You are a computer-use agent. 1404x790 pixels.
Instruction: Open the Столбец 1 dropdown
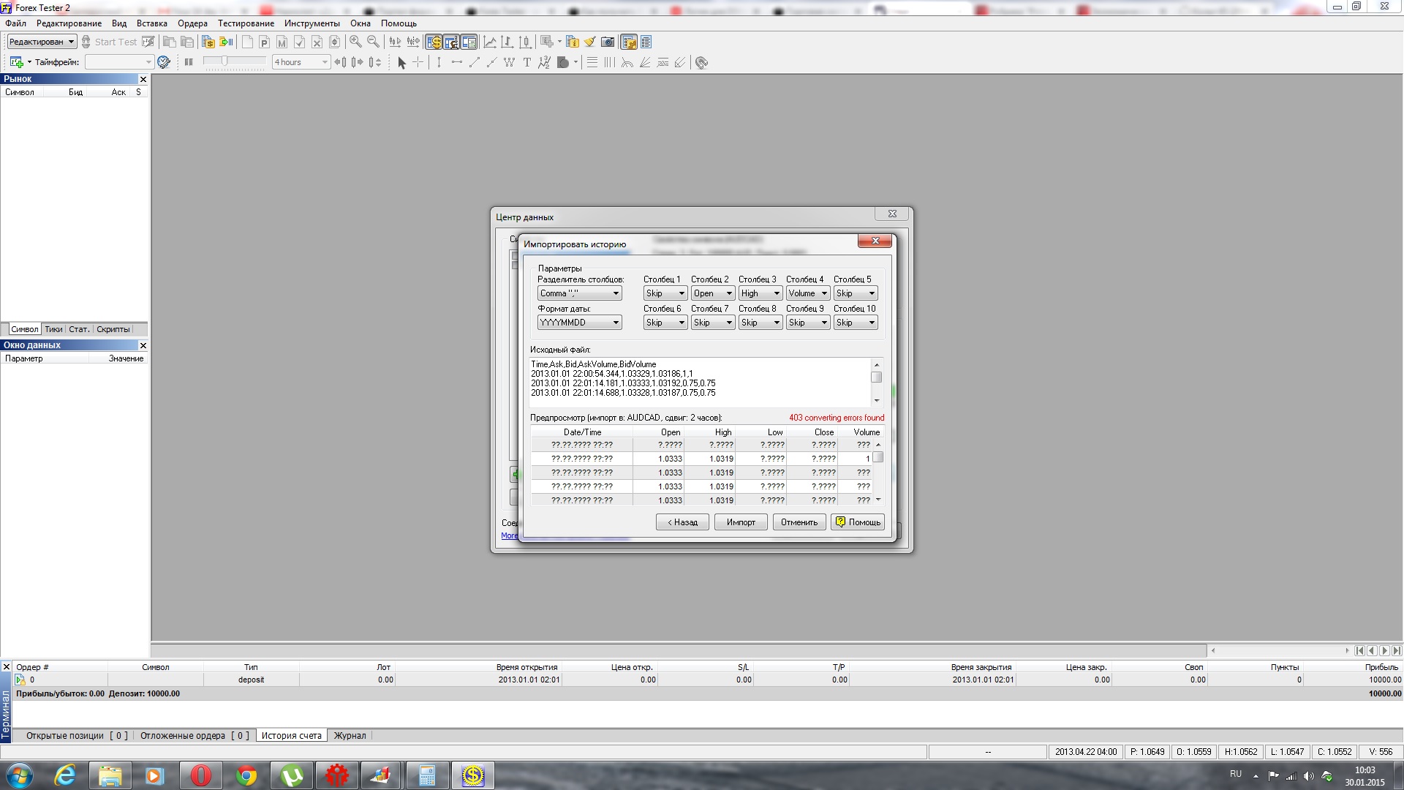tap(665, 293)
